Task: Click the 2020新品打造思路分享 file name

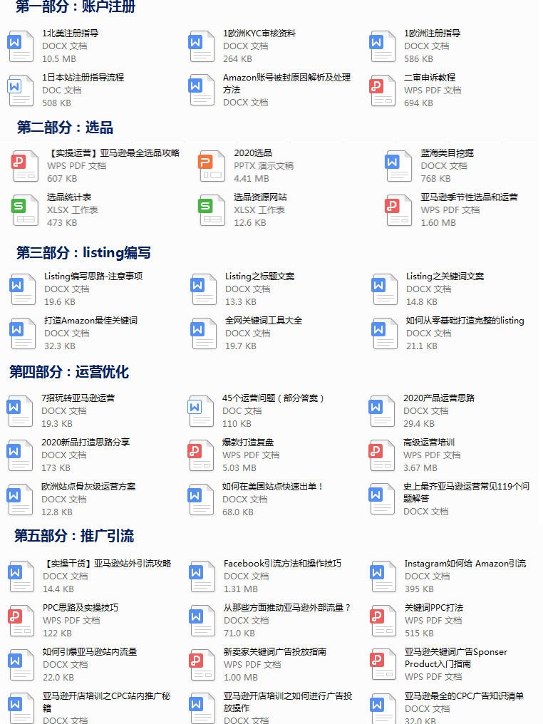Action: click(x=86, y=443)
